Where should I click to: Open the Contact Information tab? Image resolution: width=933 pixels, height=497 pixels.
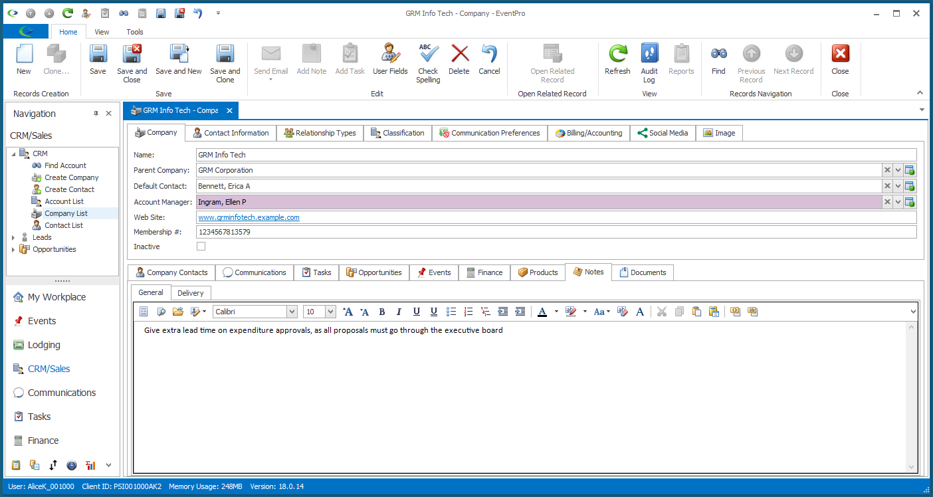tap(231, 133)
